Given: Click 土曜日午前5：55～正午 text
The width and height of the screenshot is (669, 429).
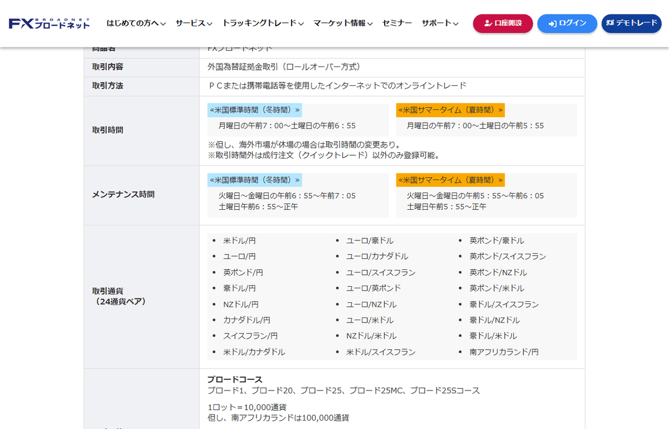Looking at the screenshot, I should pyautogui.click(x=447, y=206).
